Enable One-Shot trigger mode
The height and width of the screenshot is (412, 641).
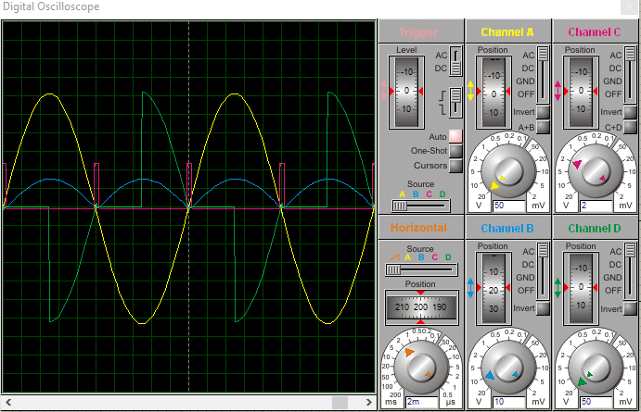[455, 151]
